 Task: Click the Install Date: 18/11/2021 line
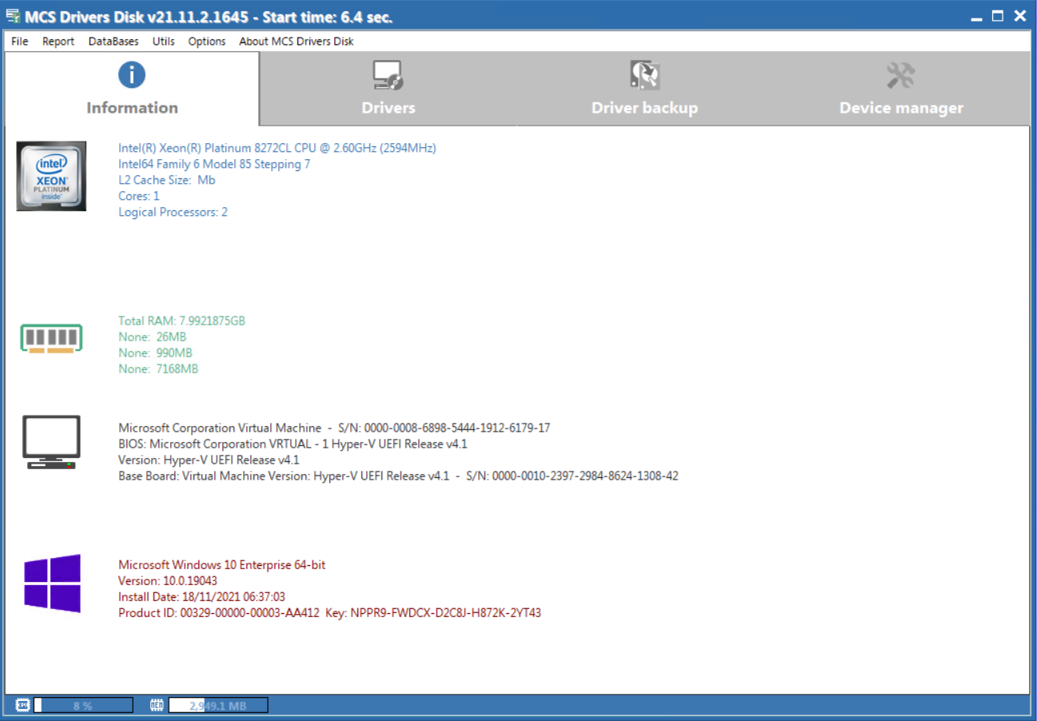point(202,596)
